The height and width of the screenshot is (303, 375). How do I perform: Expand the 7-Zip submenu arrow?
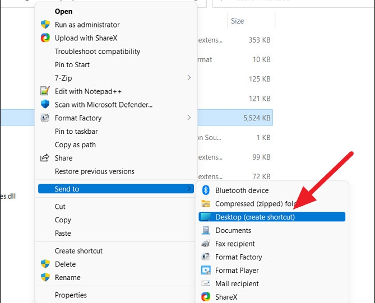(189, 78)
